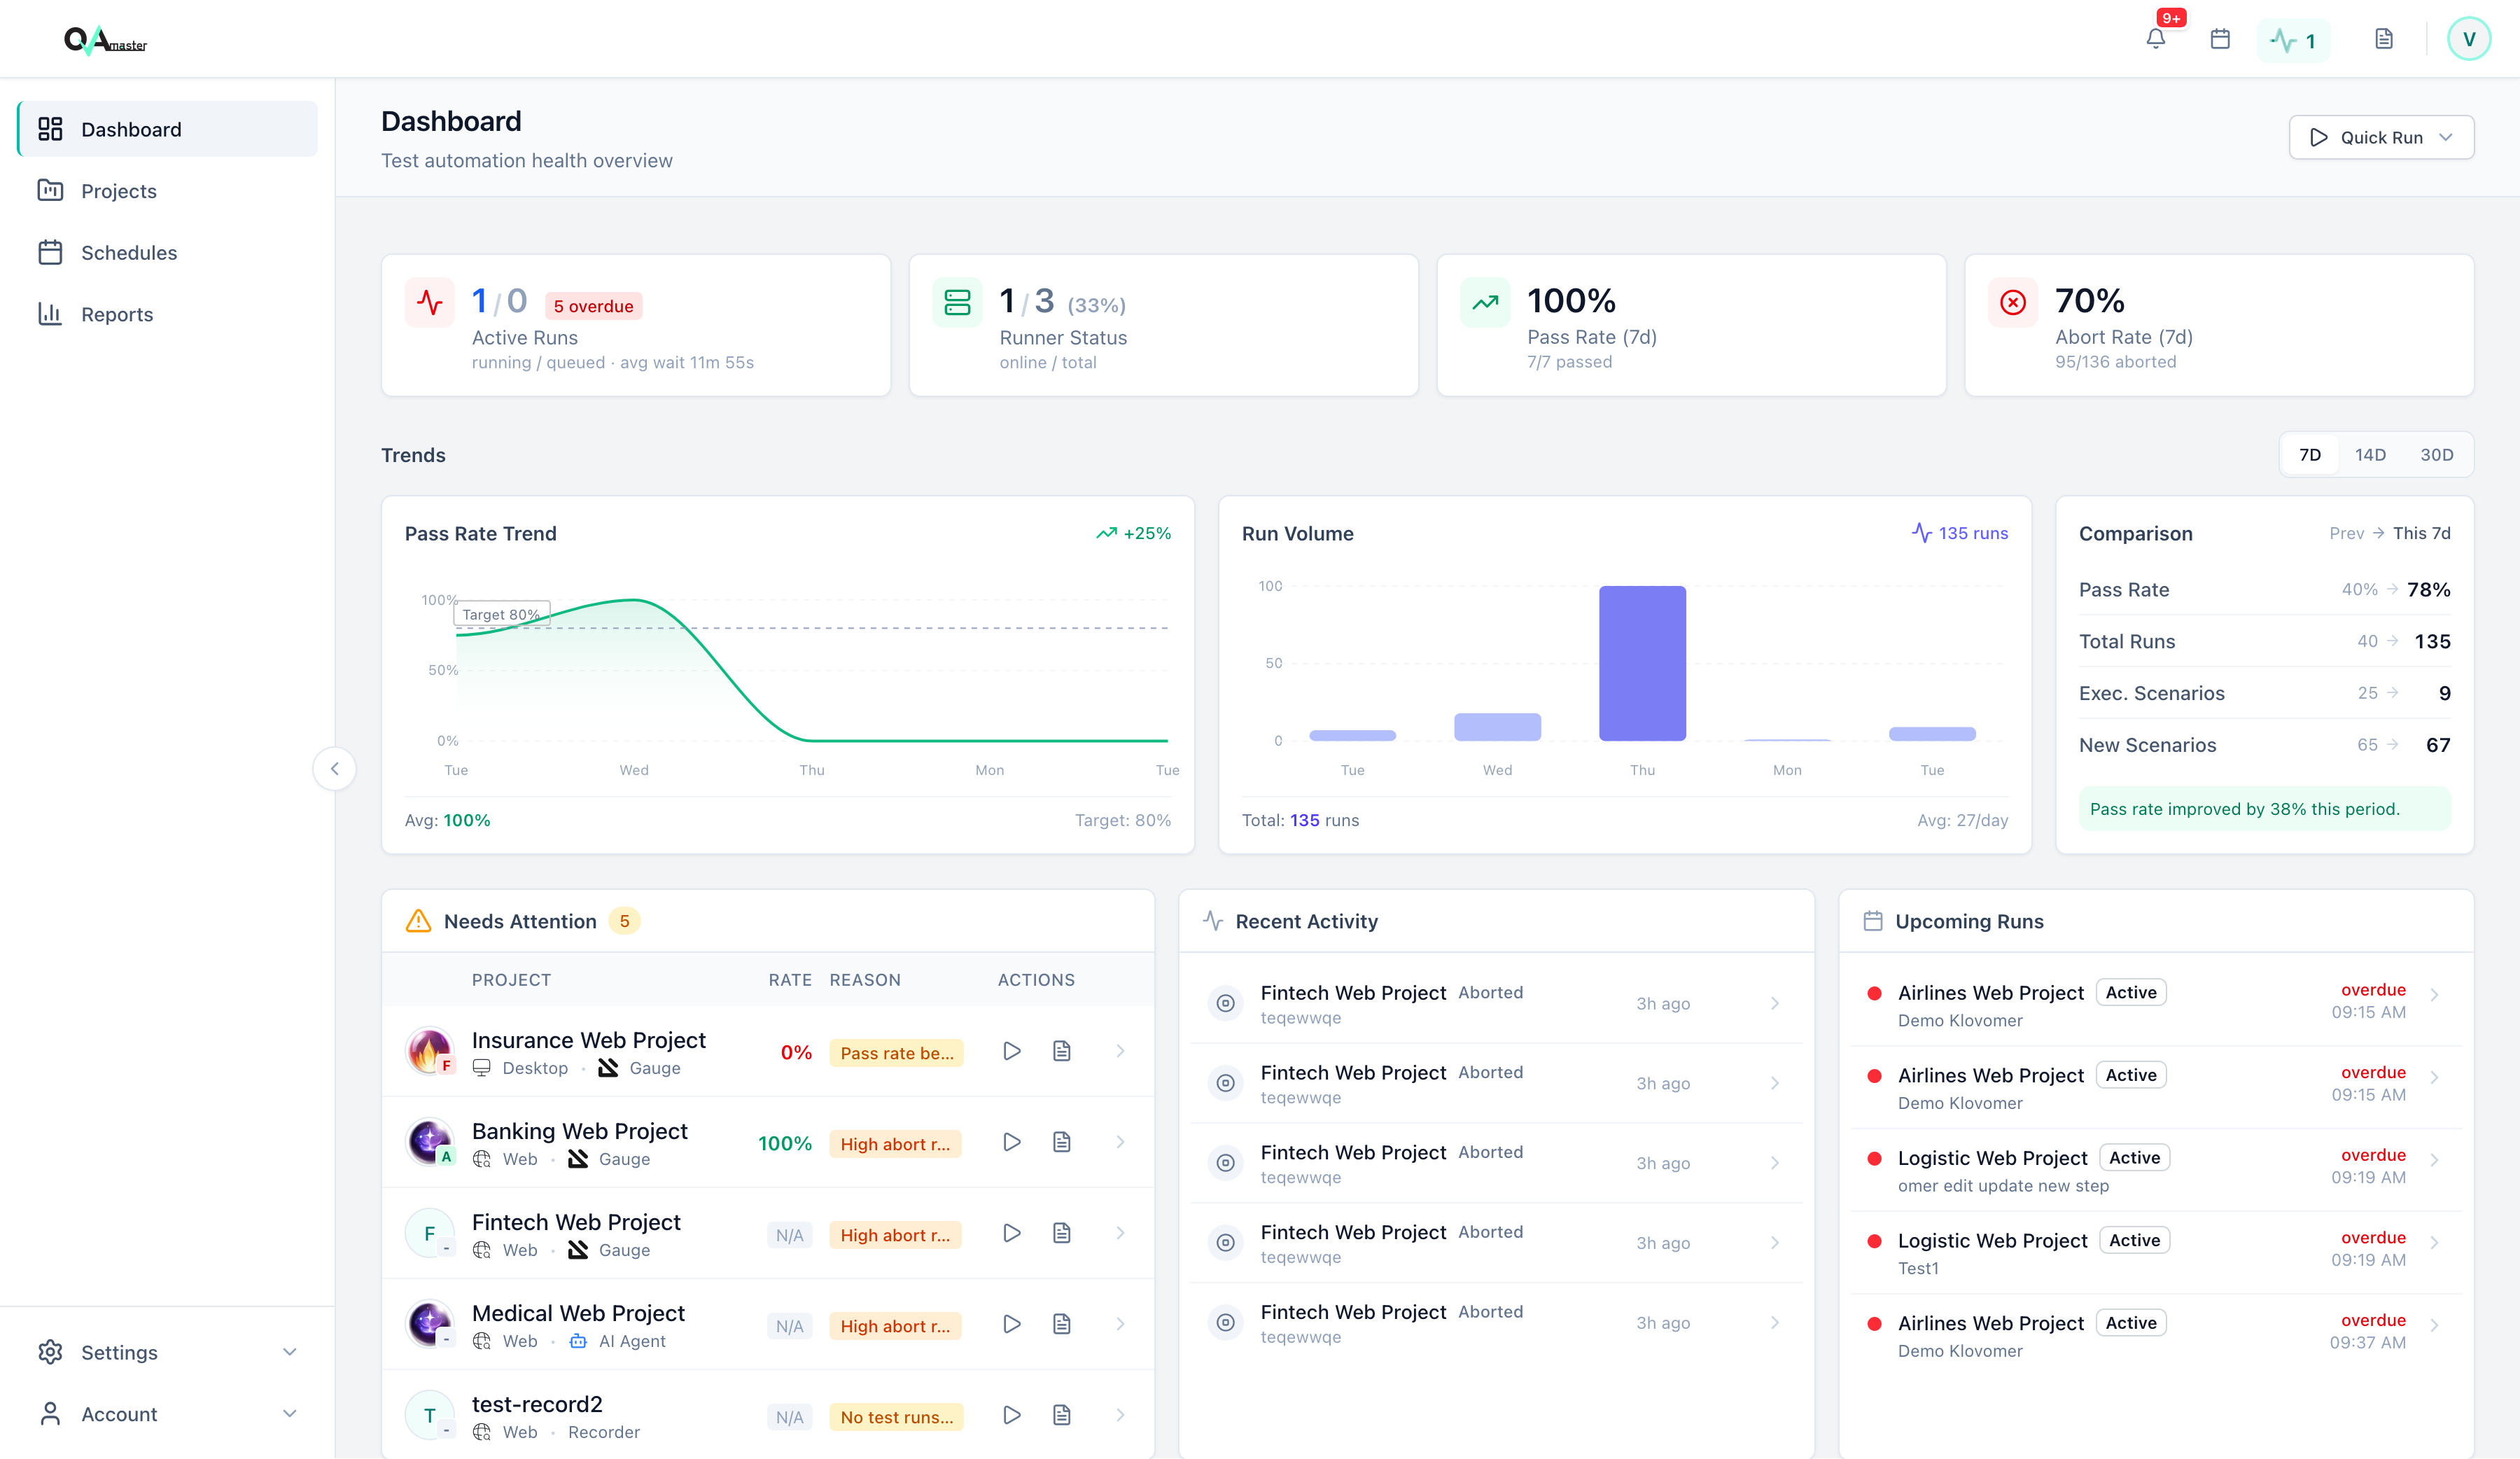Select the 7D trends range
Viewport: 2520px width, 1459px height.
2310,455
